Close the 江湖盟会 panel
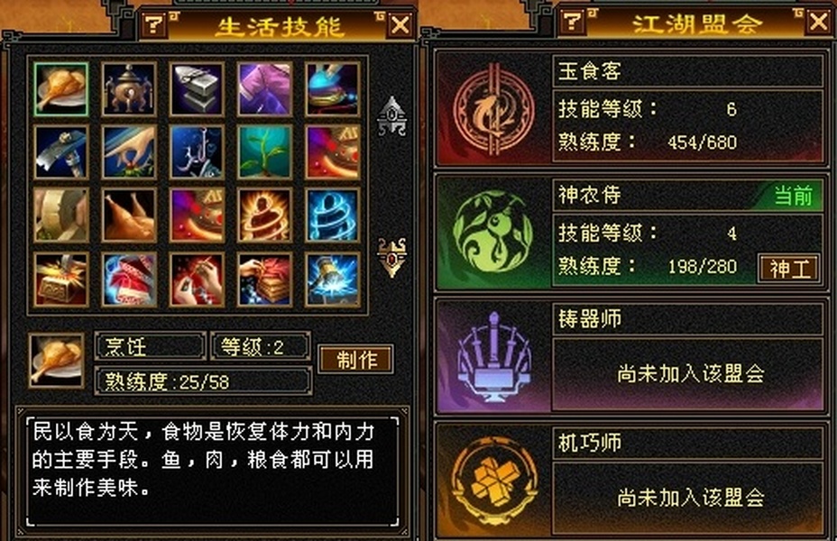Viewport: 837px width, 541px height. tap(818, 22)
